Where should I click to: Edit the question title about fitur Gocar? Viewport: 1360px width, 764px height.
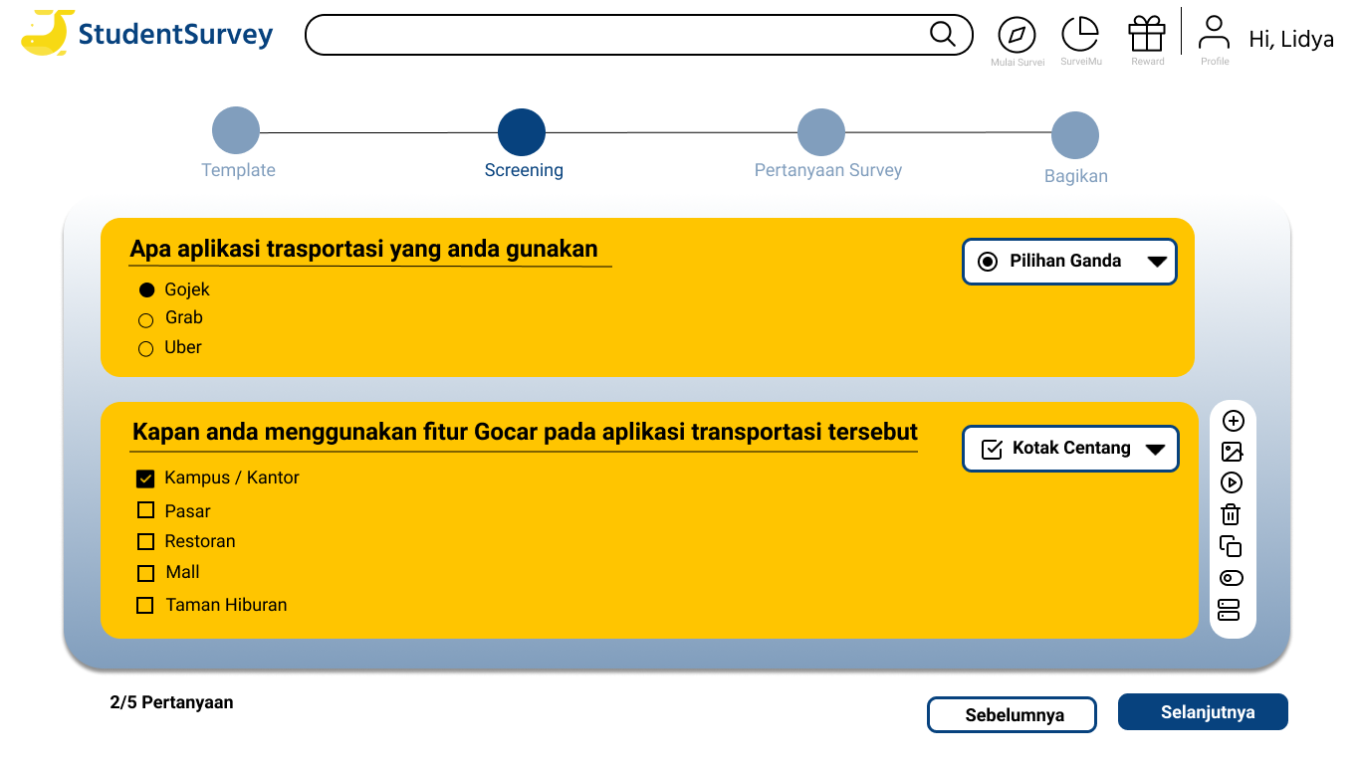point(525,433)
